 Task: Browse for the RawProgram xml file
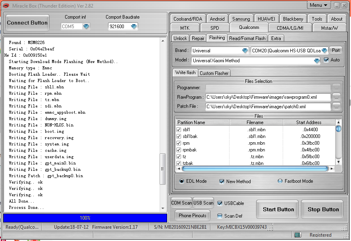point(336,97)
